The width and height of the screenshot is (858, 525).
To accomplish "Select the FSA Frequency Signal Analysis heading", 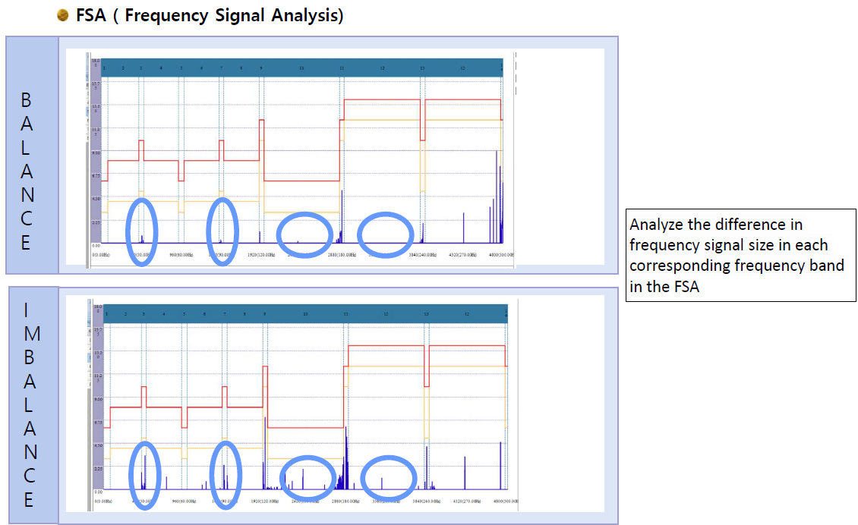I will click(210, 15).
